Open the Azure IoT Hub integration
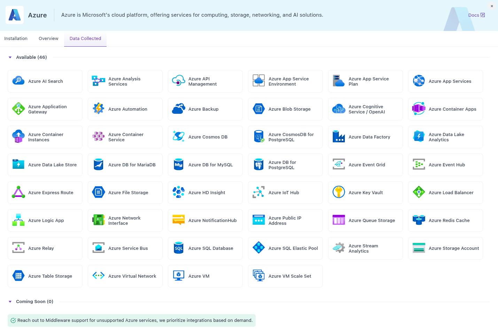 pyautogui.click(x=258, y=192)
